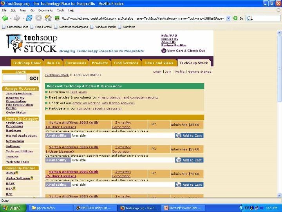Click the GO! search button
282x212 pixels.
(x=34, y=79)
